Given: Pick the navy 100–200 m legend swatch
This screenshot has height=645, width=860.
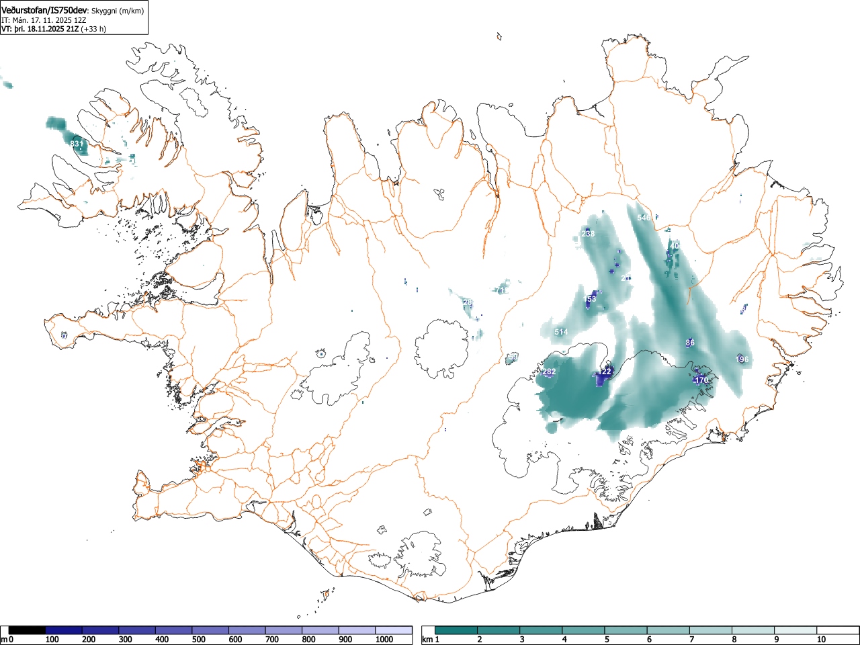Looking at the screenshot, I should point(64,630).
